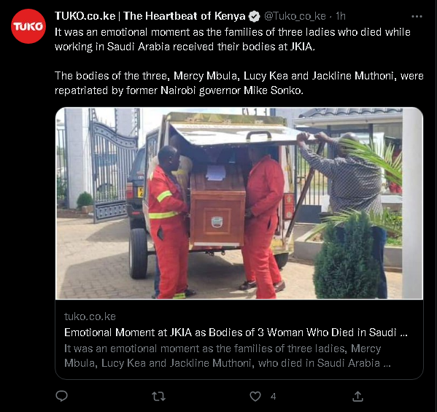Click the share upload icon
This screenshot has height=412, width=437.
(x=358, y=396)
